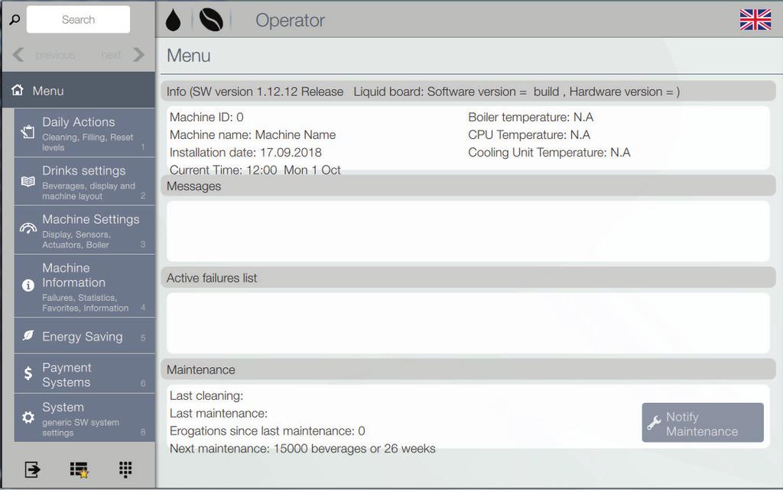Click the Machine Settings gauge icon

28,228
